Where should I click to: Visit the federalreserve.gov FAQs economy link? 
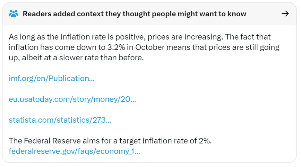[74, 151]
